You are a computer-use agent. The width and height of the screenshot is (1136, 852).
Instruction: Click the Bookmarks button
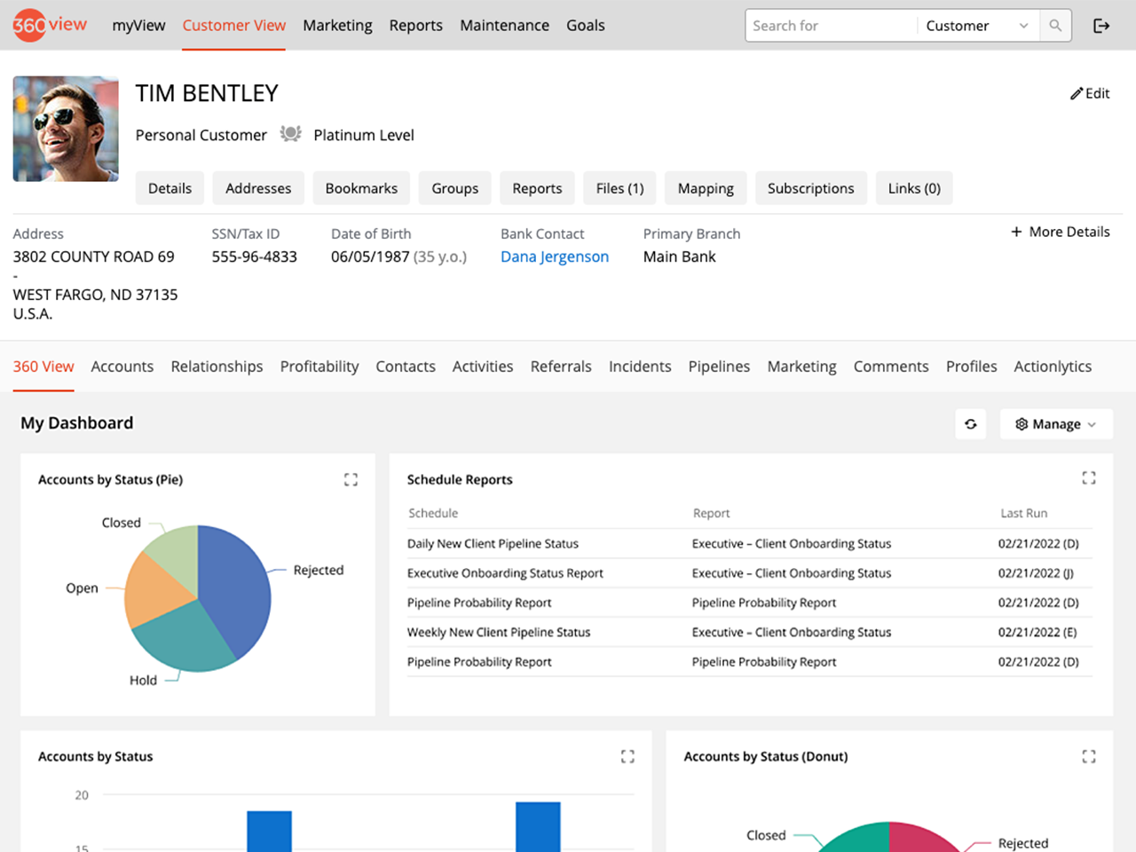361,188
